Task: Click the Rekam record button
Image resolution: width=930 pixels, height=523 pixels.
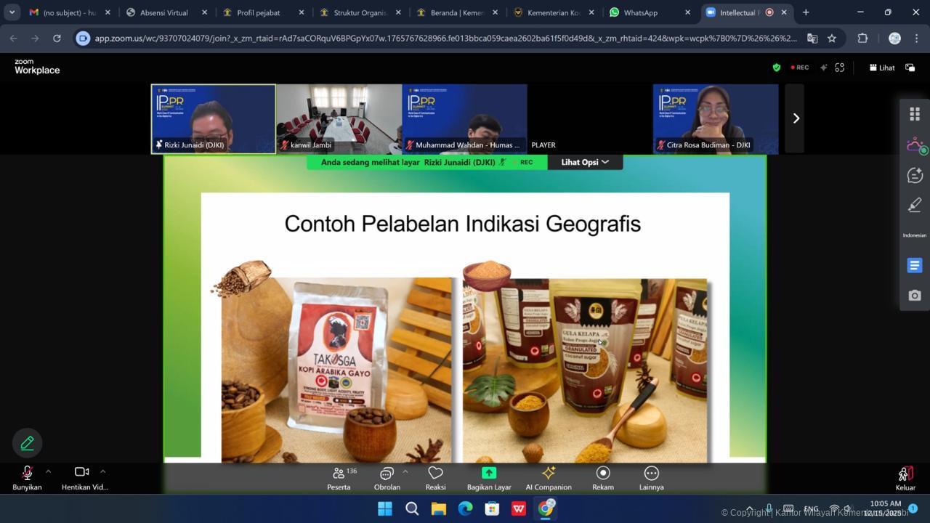Action: [603, 478]
